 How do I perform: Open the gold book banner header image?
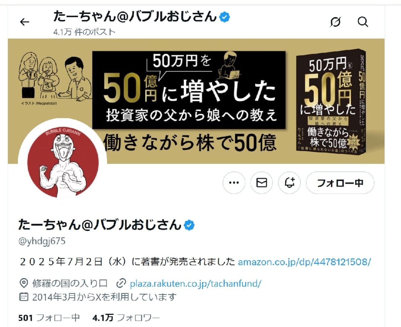tap(196, 101)
